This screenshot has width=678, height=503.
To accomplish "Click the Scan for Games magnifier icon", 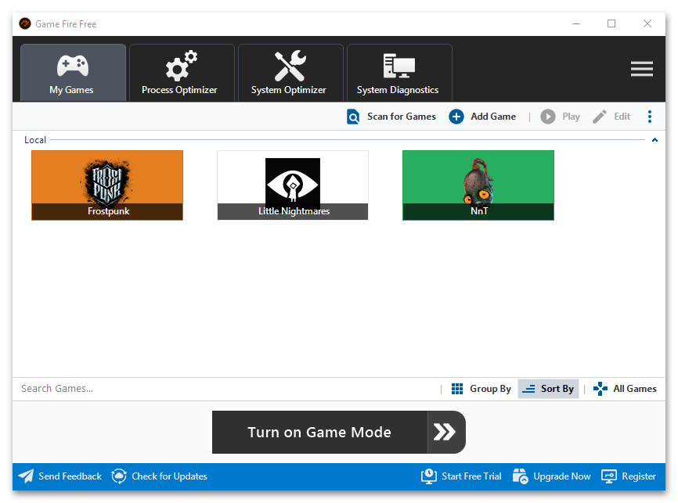I will coord(354,117).
